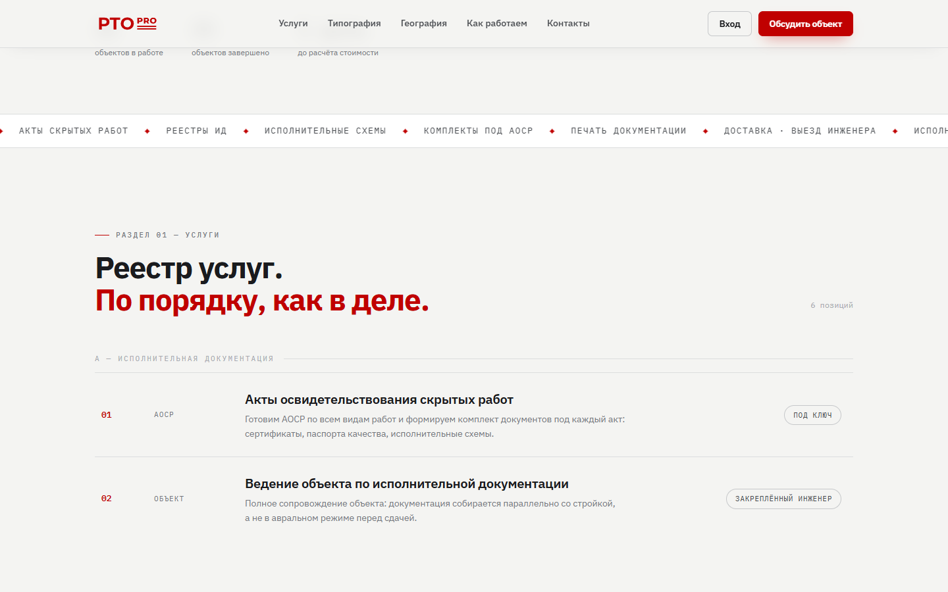Screen dimensions: 948x592
Task: Click the Обсудить объект button
Action: 806,24
